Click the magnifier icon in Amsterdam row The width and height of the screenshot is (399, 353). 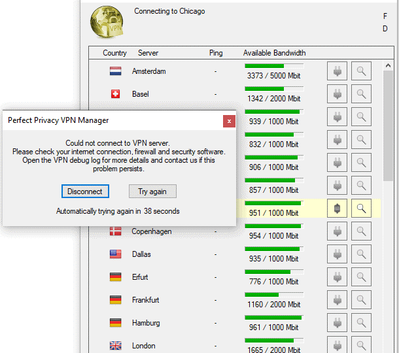(x=361, y=71)
